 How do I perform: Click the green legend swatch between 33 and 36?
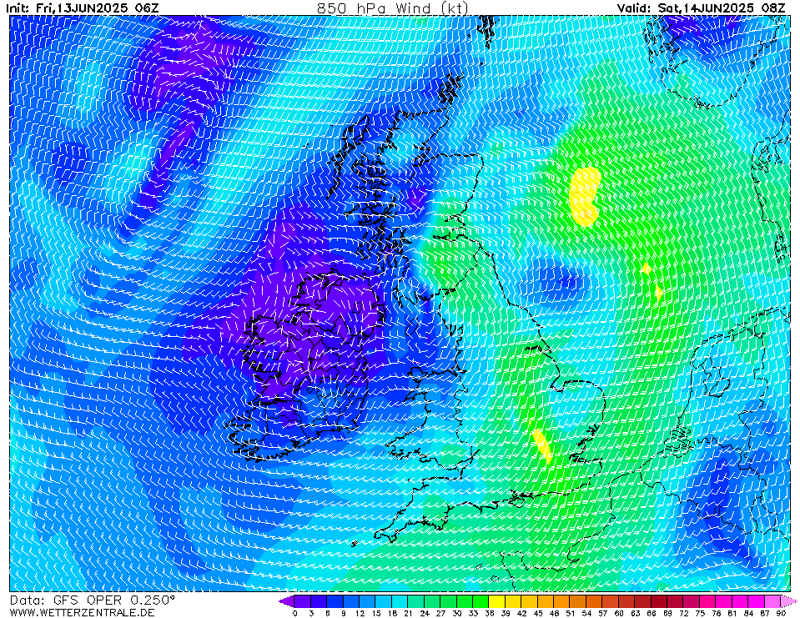tap(481, 601)
